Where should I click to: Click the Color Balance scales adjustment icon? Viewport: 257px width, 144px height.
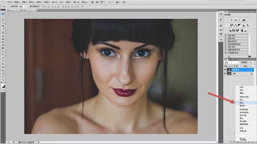(235, 25)
